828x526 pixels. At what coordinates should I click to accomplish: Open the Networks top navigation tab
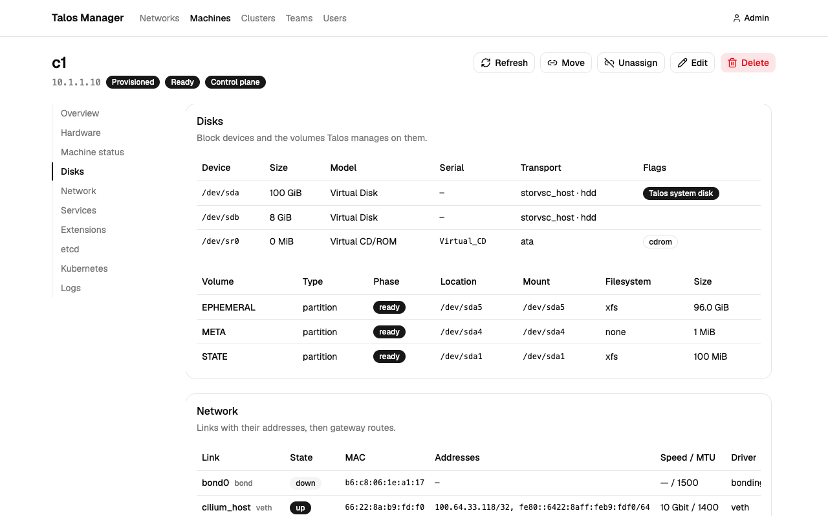click(159, 18)
